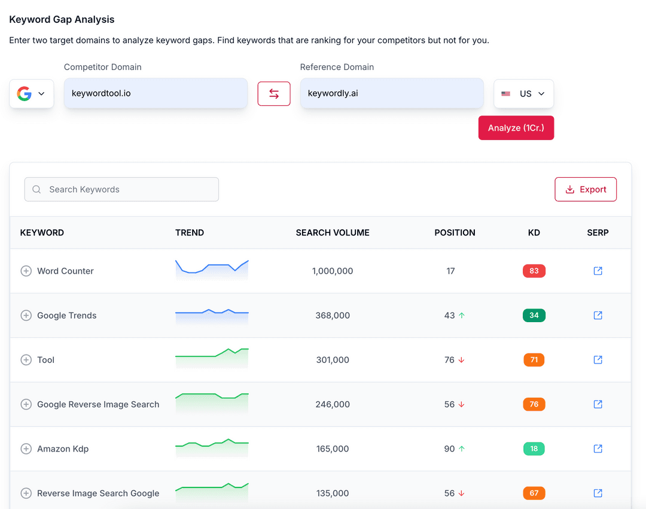Click the orange KD badge 67
This screenshot has width=646, height=509.
point(534,493)
